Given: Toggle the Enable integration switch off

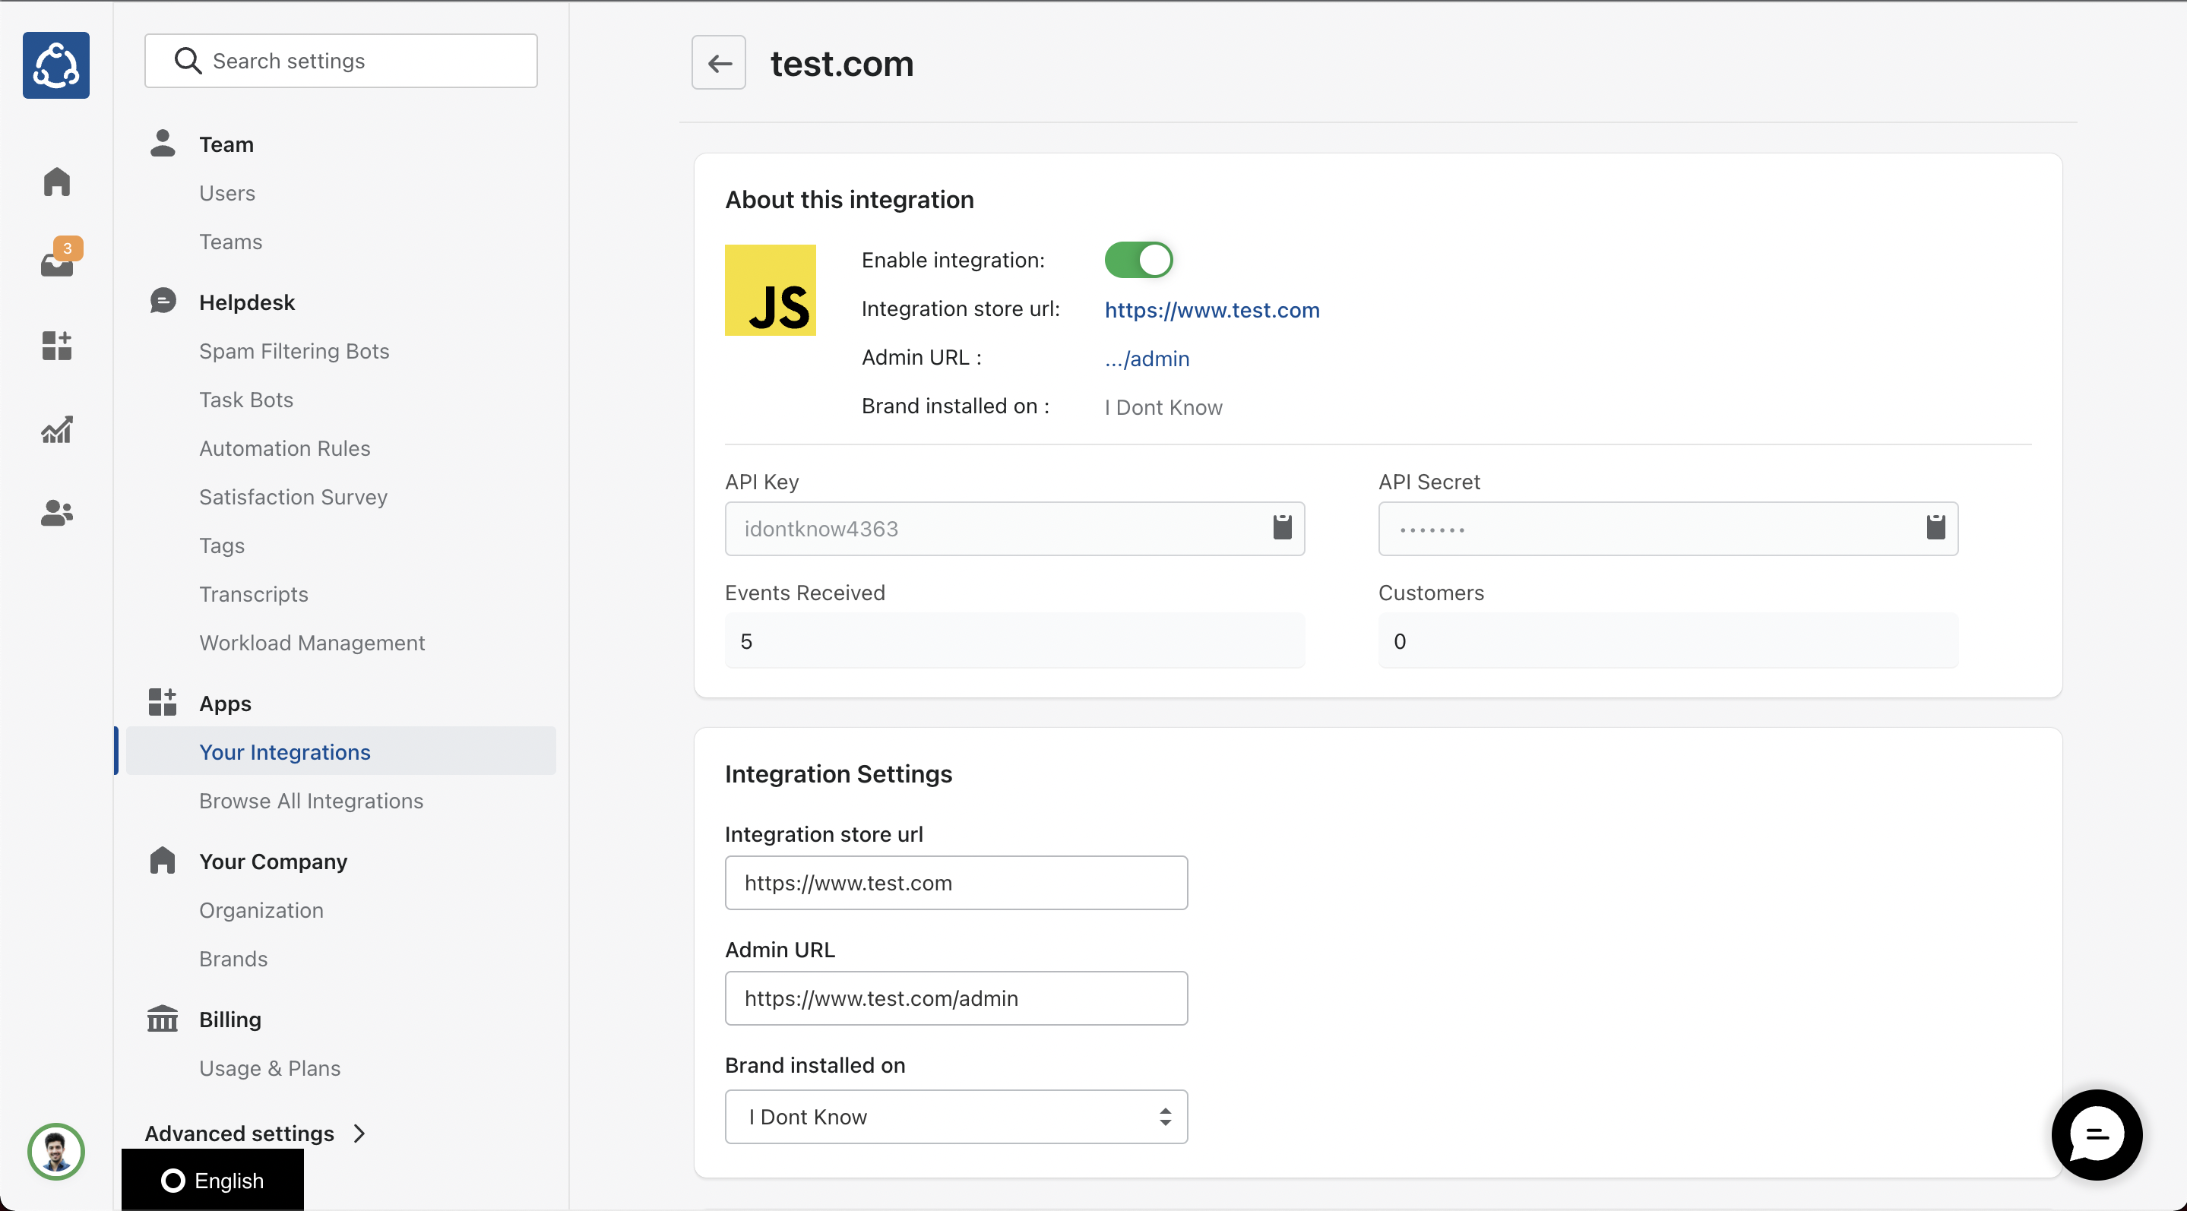Looking at the screenshot, I should (1138, 260).
